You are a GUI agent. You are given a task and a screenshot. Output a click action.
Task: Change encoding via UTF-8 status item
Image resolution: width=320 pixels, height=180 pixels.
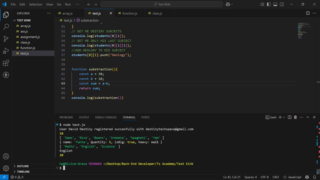pos(265,177)
